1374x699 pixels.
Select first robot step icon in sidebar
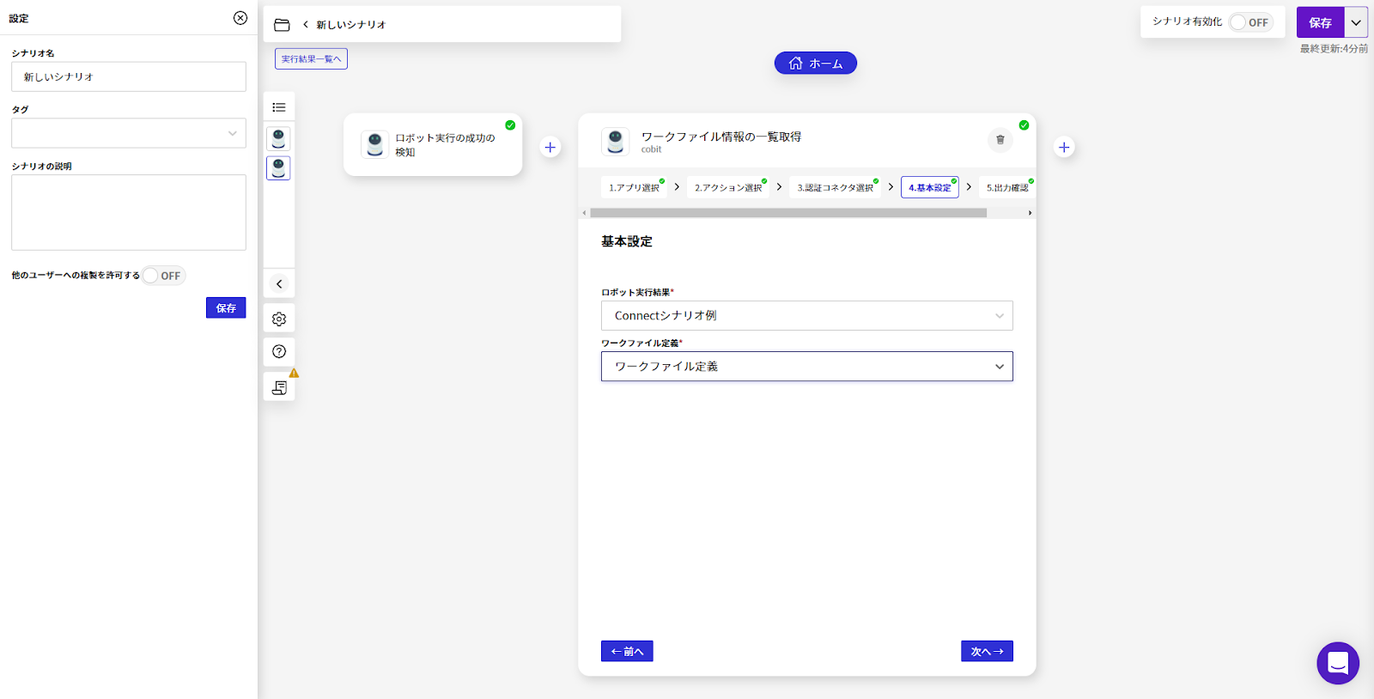click(x=278, y=138)
